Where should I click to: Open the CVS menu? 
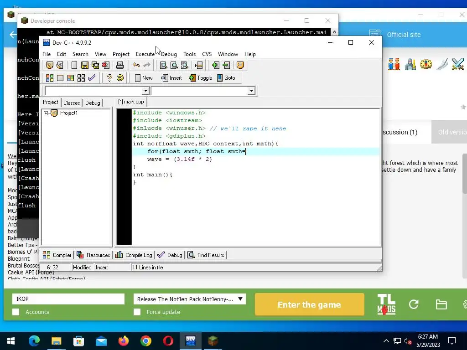(x=207, y=54)
